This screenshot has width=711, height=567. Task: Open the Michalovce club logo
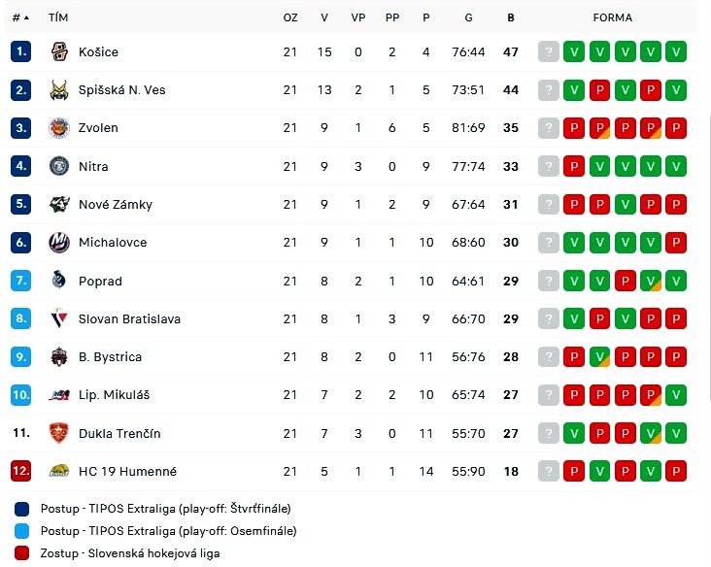tap(59, 243)
